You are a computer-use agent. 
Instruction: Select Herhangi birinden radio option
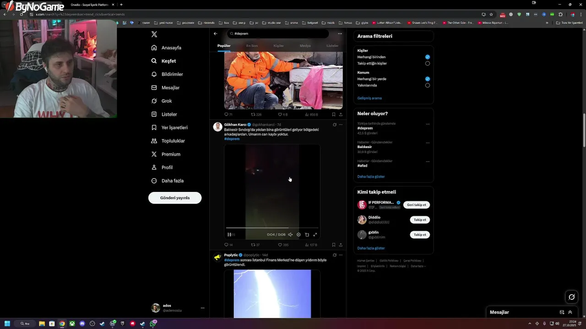[x=427, y=57]
